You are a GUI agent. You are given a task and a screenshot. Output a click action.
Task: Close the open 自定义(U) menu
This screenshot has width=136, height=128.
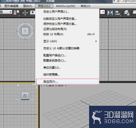pyautogui.click(x=44, y=6)
